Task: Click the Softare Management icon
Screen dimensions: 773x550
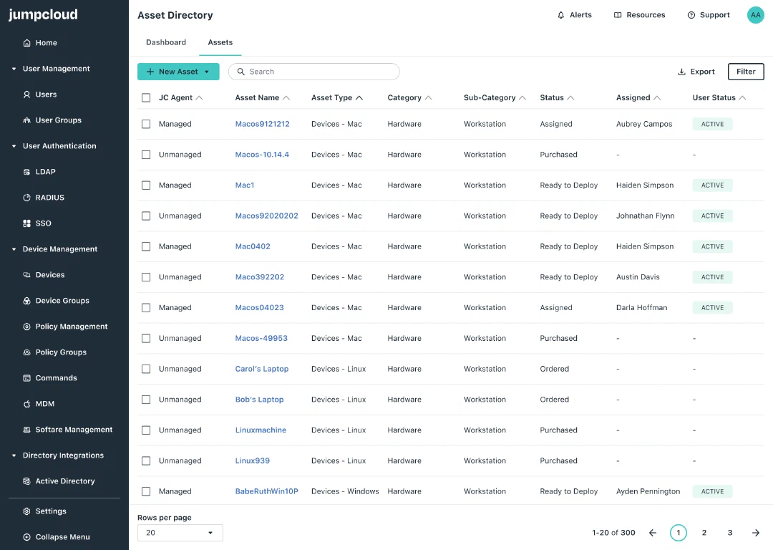Action: coord(26,430)
